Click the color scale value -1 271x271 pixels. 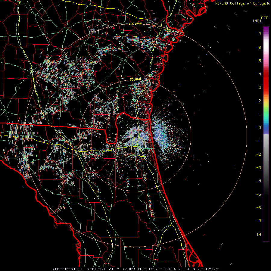pos(259,141)
